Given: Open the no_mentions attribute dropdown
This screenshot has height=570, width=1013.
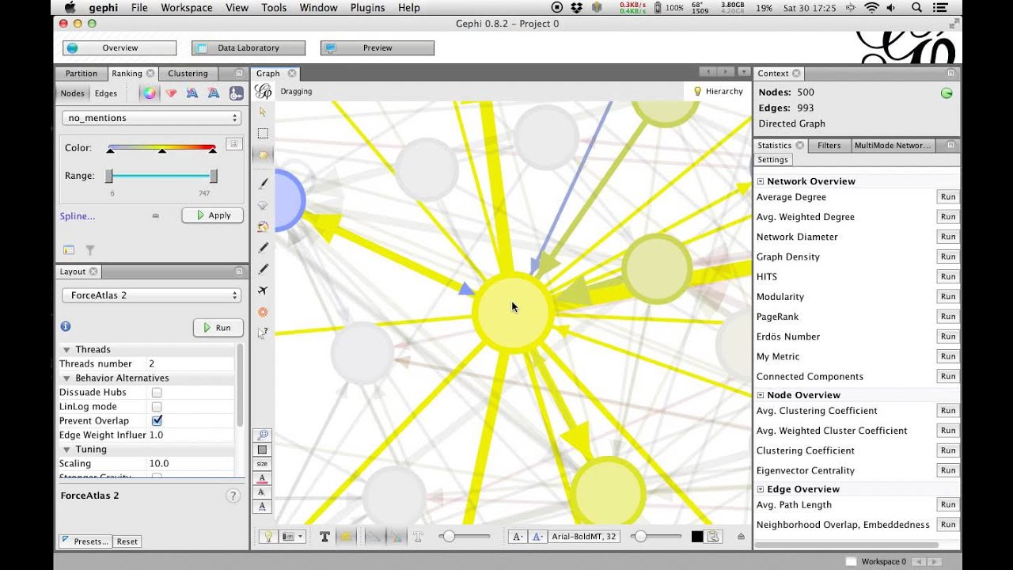Looking at the screenshot, I should [151, 118].
